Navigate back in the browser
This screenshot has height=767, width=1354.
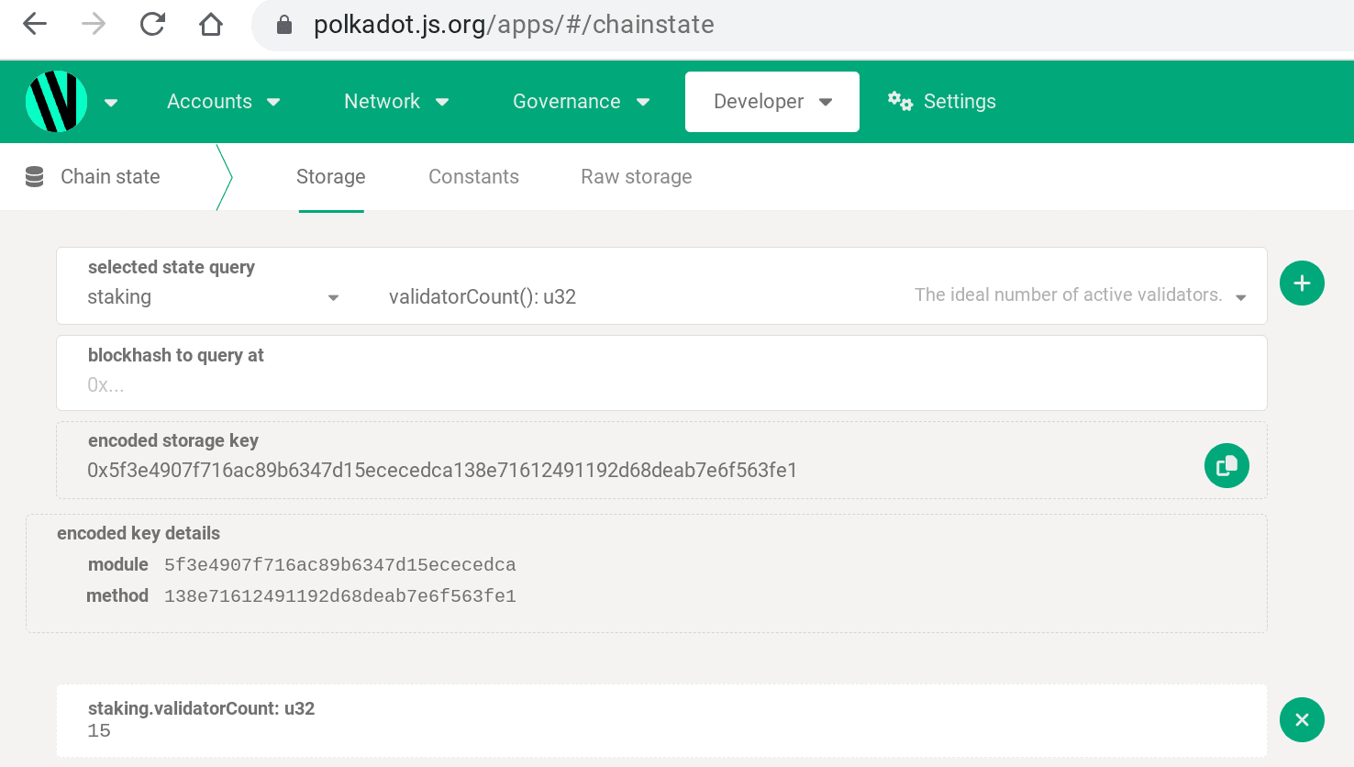pos(34,25)
